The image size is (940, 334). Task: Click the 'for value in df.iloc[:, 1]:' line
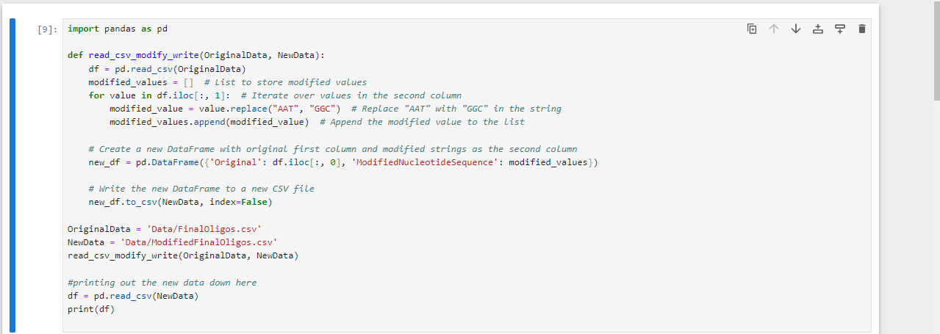(275, 95)
